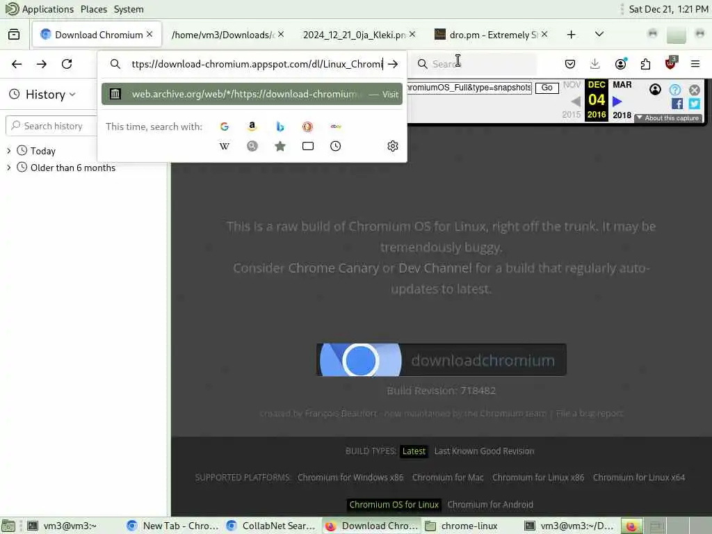Switch to 2024_12_21_0ja_Kleki tab
This screenshot has width=712, height=534.
click(x=355, y=35)
